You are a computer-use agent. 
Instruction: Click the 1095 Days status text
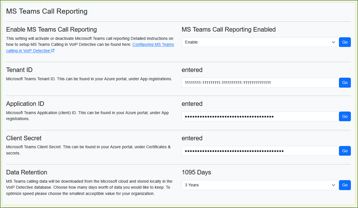[x=196, y=172]
